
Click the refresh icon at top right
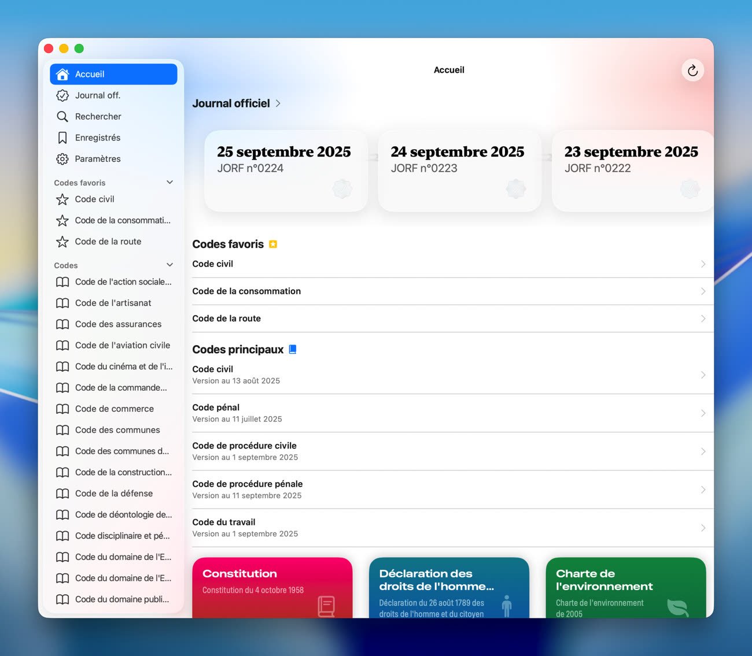pyautogui.click(x=692, y=71)
